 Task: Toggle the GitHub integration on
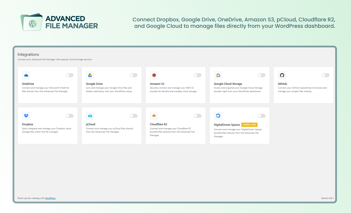325,75
